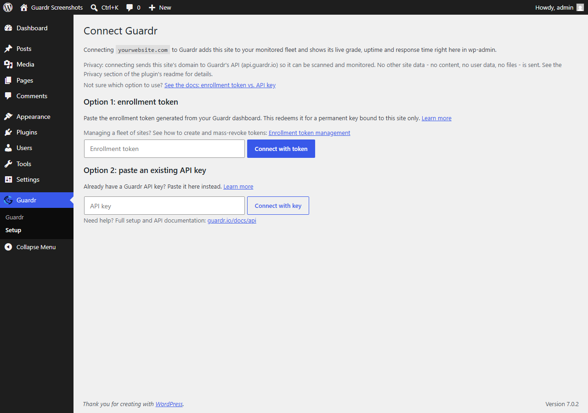Open the New content menu
588x413 pixels.
tap(165, 7)
